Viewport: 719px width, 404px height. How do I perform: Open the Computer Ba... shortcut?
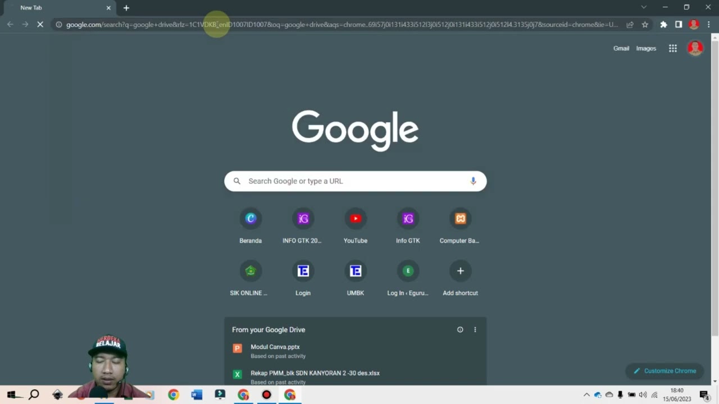pyautogui.click(x=460, y=226)
